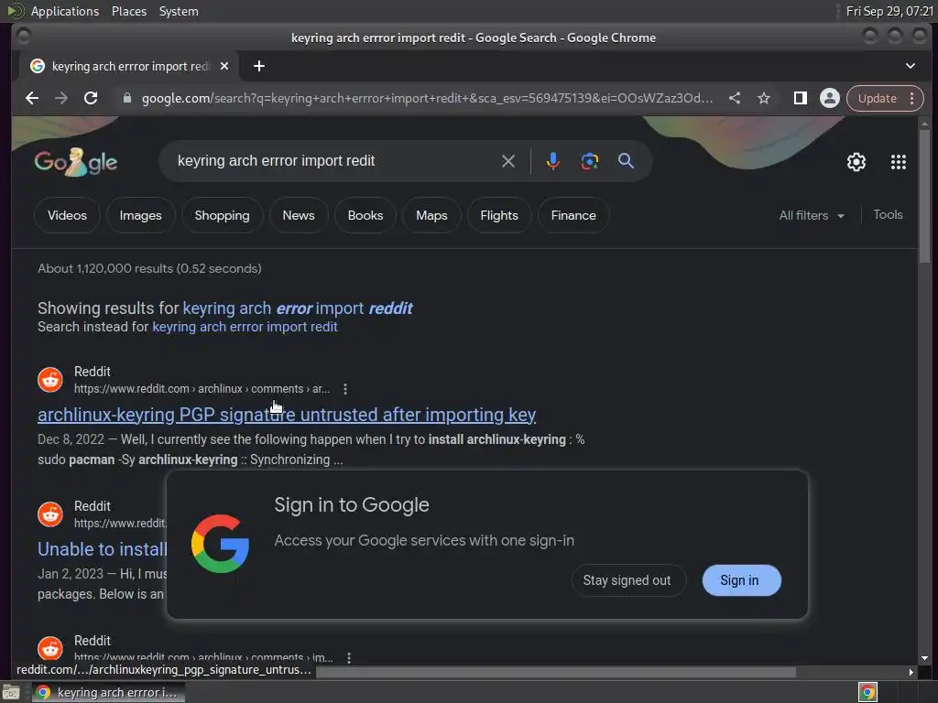Open the 'Unable to install' Reddit result
This screenshot has height=703, width=938.
pos(103,549)
